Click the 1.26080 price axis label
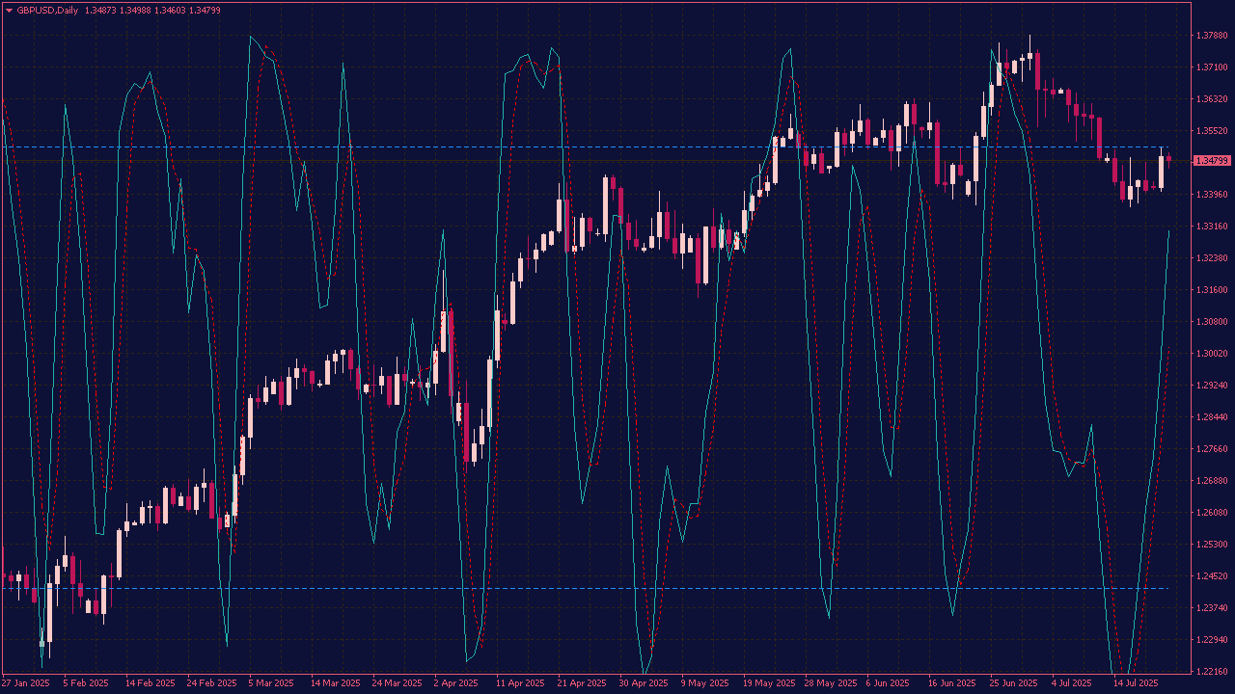 coord(1210,512)
